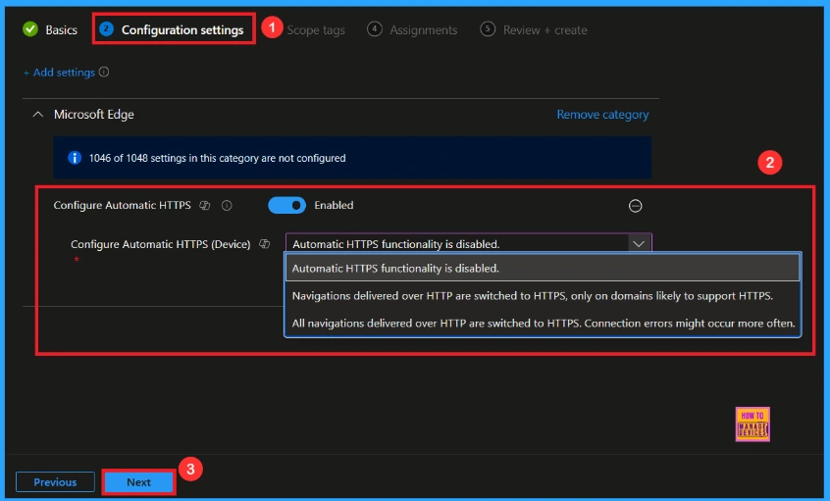Click the 'Microsoft Edge' category title
This screenshot has width=830, height=501.
pyautogui.click(x=93, y=115)
